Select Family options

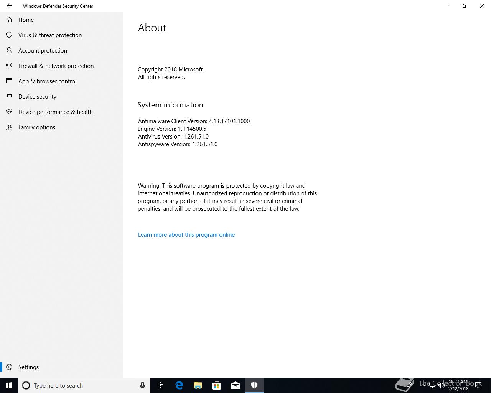pos(61,127)
